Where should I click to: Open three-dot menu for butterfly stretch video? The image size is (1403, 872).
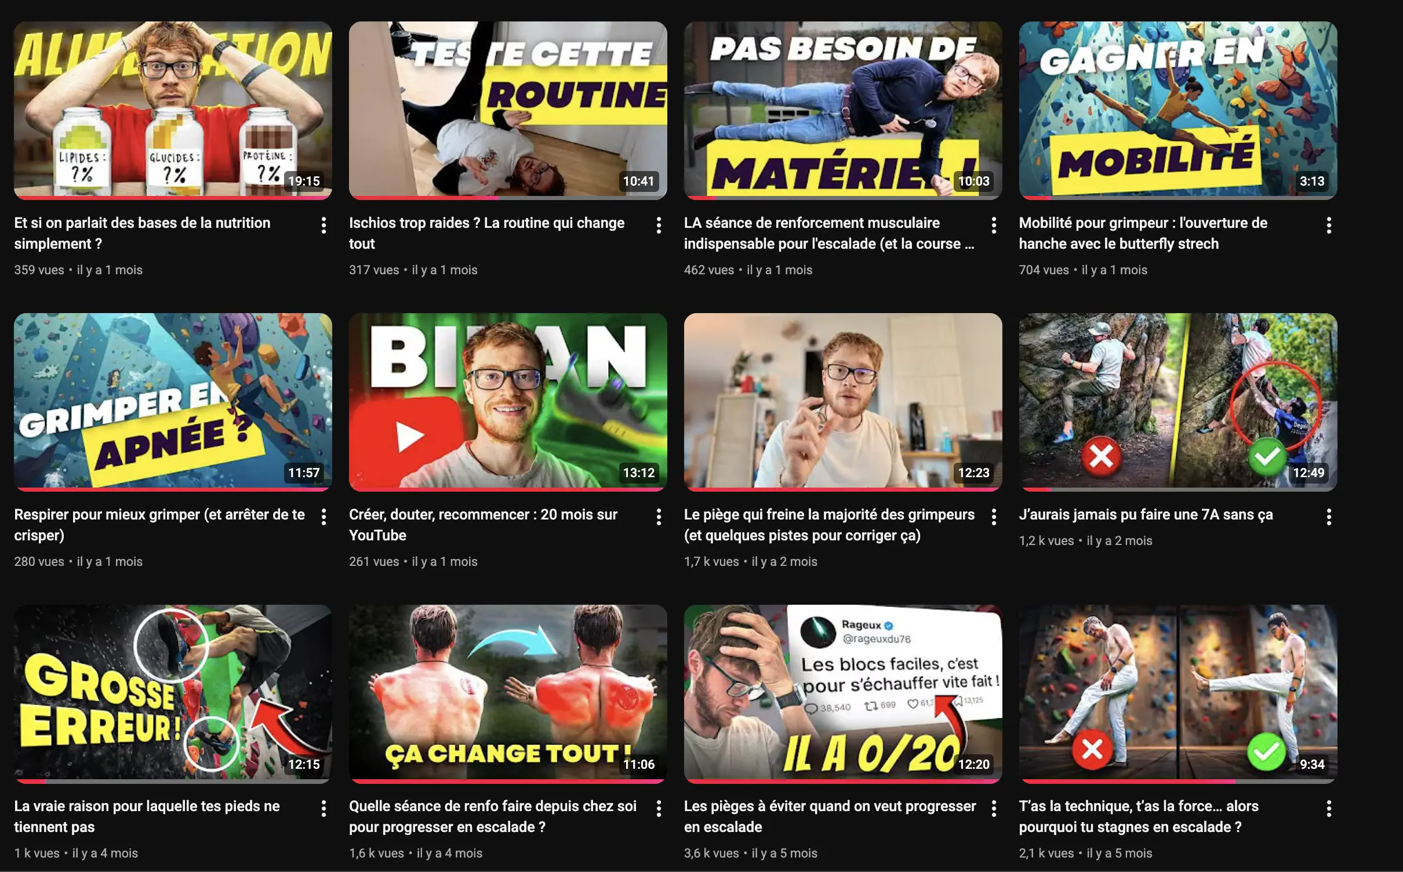point(1329,225)
